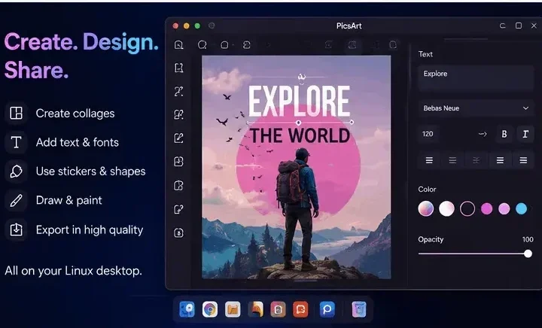542x328 pixels.
Task: Click the rounded-square shape icon in the top toolbar
Action: pyautogui.click(x=224, y=45)
